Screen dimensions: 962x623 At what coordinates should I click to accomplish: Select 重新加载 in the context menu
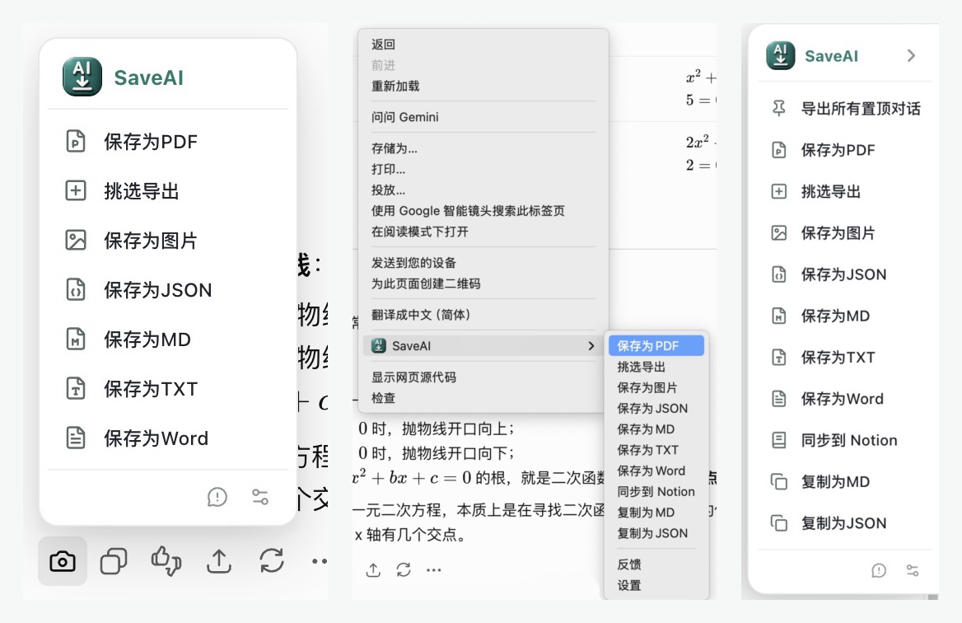(x=395, y=86)
